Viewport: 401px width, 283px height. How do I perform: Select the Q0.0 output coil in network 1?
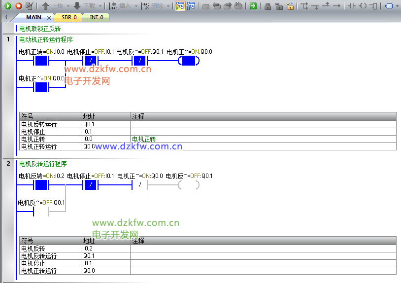point(189,61)
